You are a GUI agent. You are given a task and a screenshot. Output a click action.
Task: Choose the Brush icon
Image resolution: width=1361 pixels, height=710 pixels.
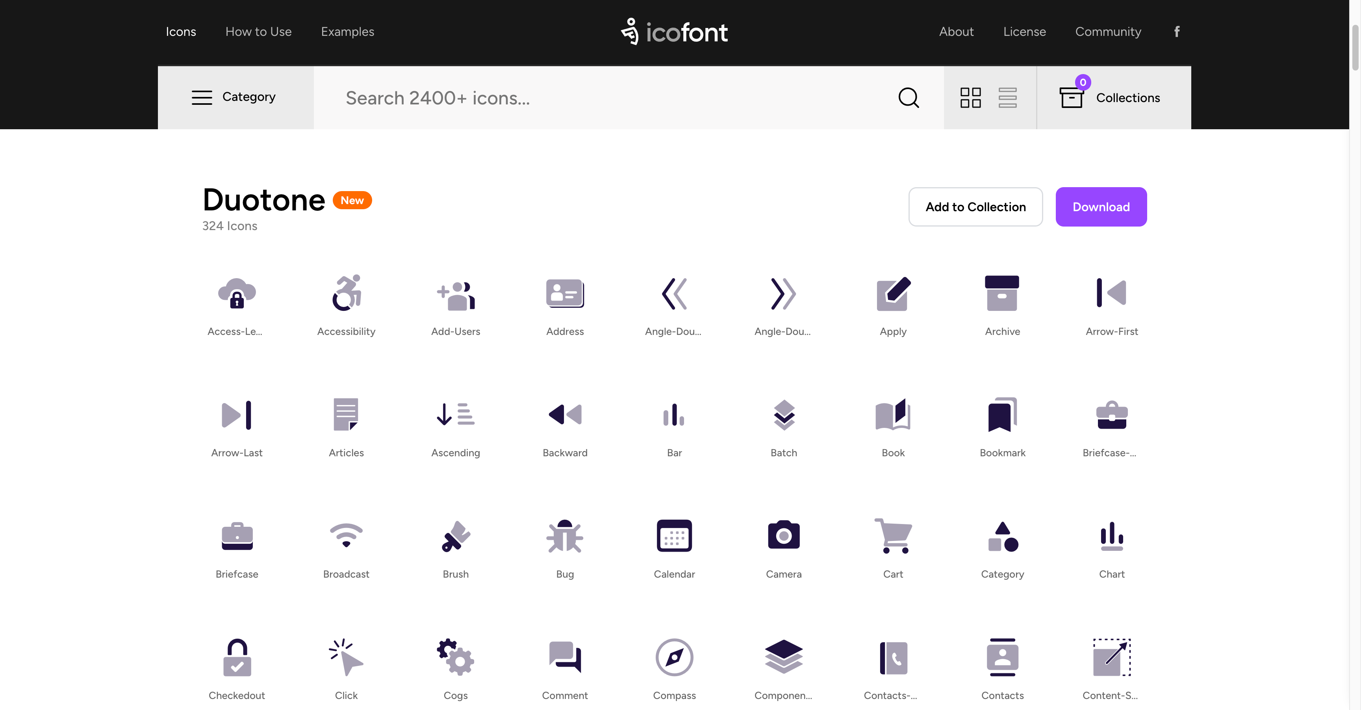pyautogui.click(x=455, y=536)
